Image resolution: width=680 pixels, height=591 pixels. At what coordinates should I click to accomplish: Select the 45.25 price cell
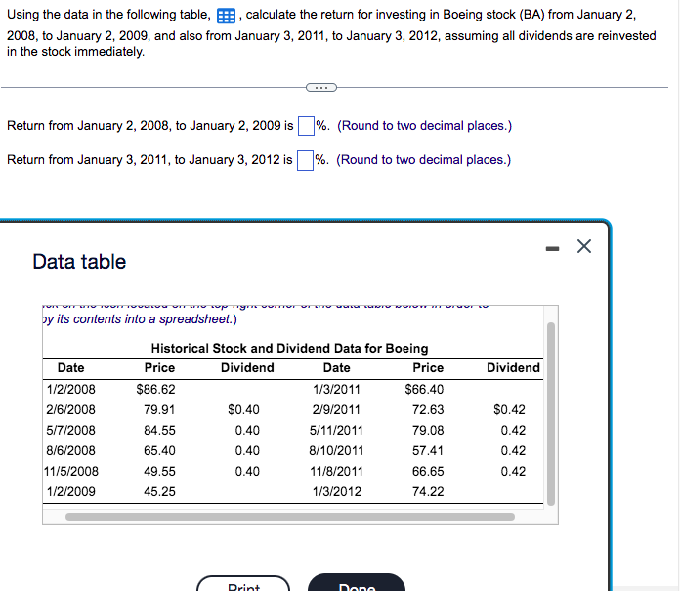[159, 491]
